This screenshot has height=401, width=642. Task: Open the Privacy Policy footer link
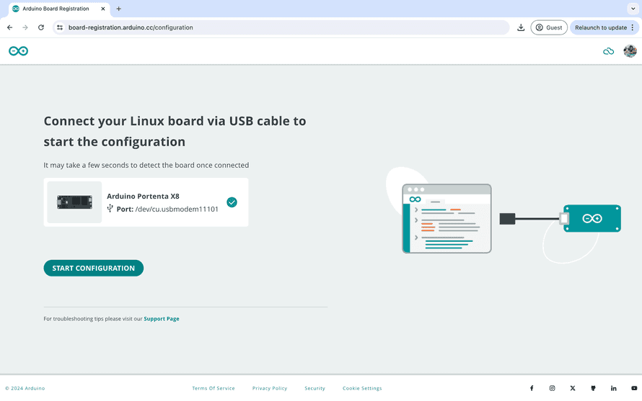pos(270,388)
